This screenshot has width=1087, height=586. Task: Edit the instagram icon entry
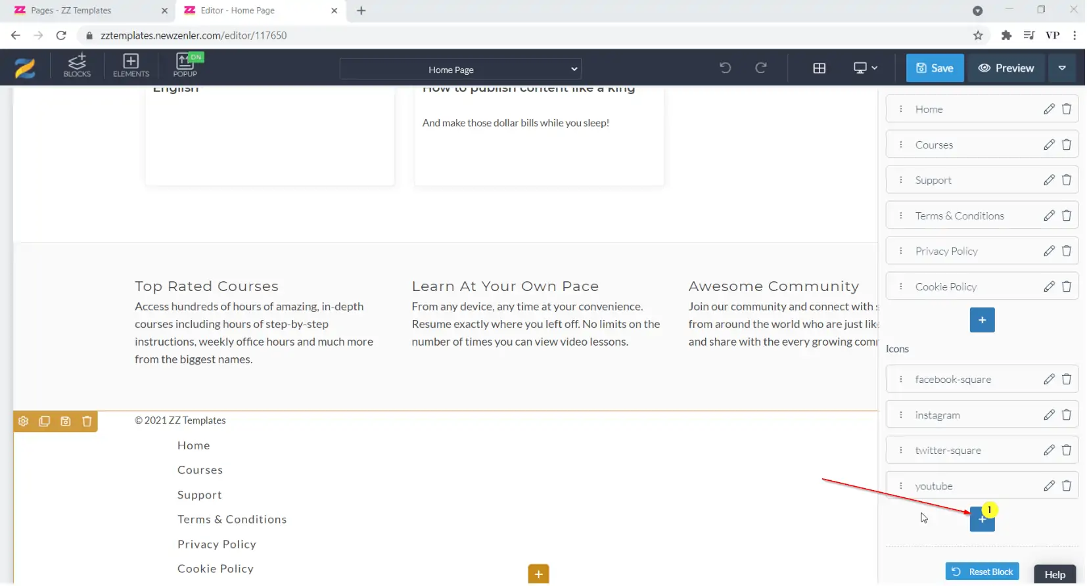coord(1048,415)
